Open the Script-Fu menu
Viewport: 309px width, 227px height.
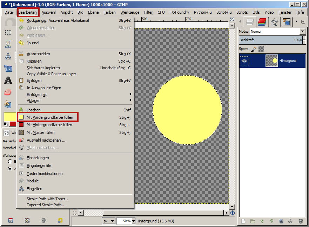pos(224,12)
